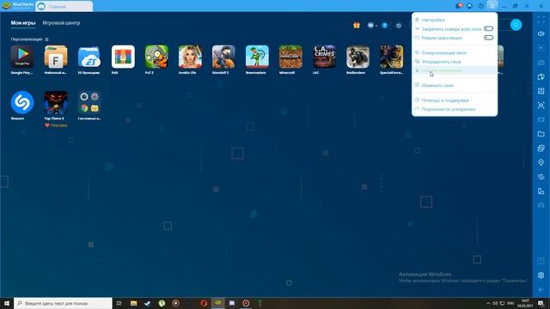Open Bowmasters game

point(257,57)
